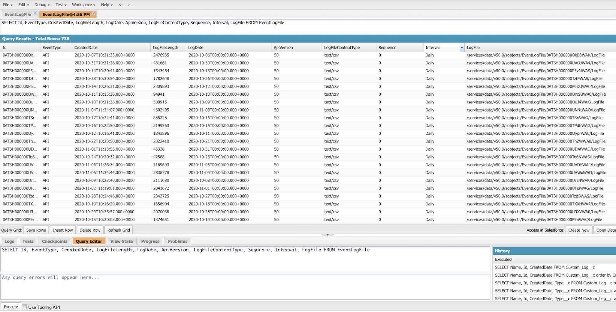Select LogFileLength cell 94941

click(x=168, y=94)
